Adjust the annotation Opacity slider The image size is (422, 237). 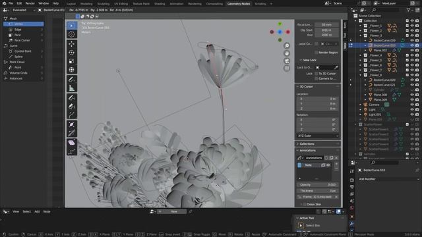318,185
